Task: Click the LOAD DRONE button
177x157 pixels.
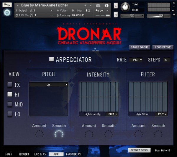Action: pos(163,47)
